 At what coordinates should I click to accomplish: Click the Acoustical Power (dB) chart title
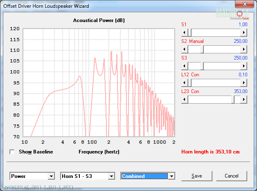[x=99, y=20]
